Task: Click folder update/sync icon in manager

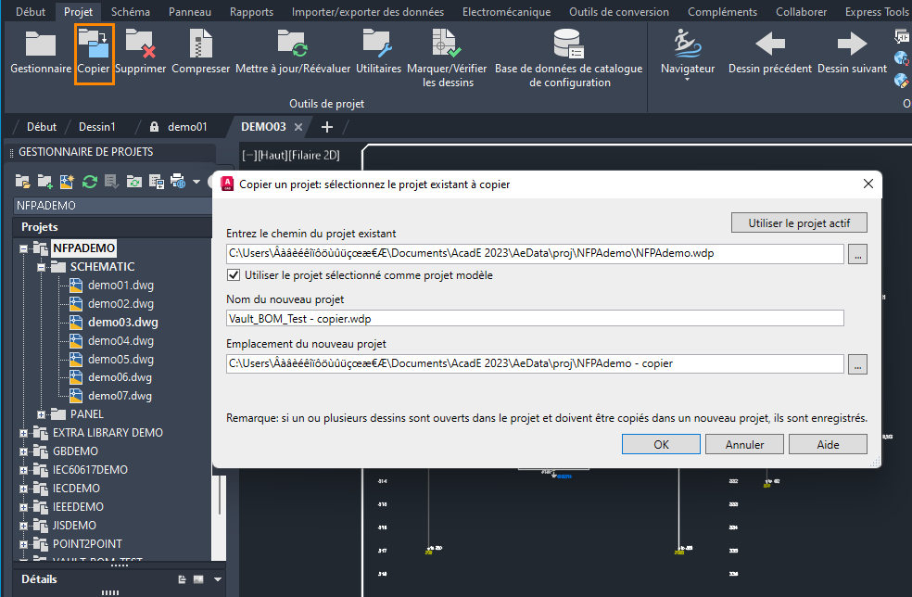Action: point(133,182)
